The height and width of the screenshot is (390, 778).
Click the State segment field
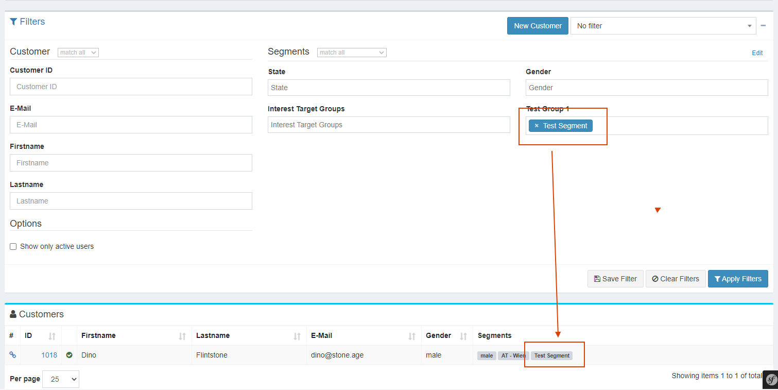coord(389,88)
